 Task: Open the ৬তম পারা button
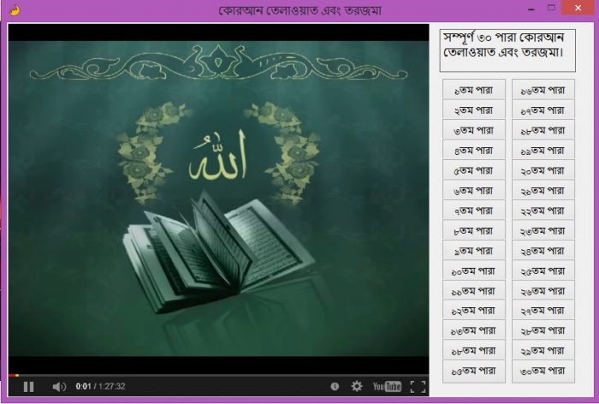[474, 190]
